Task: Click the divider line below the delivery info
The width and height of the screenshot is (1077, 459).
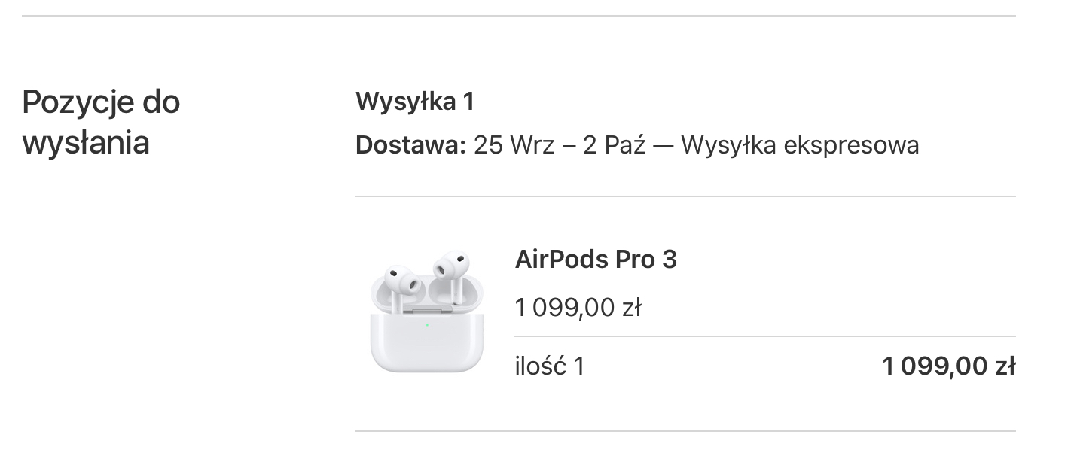Action: pyautogui.click(x=685, y=196)
